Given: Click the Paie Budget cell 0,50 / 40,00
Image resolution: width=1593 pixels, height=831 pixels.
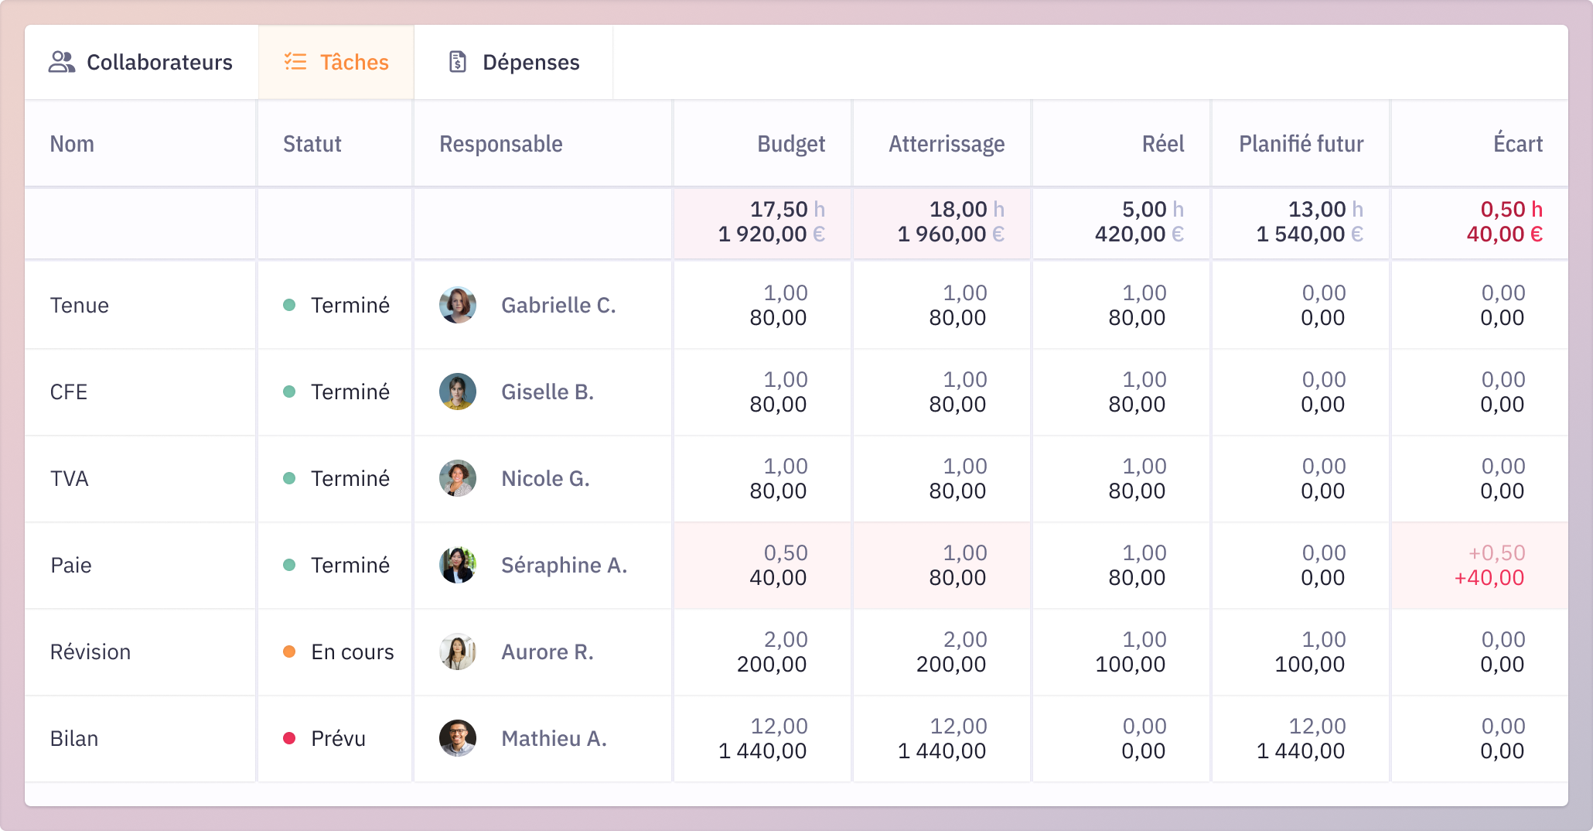Looking at the screenshot, I should [x=762, y=565].
